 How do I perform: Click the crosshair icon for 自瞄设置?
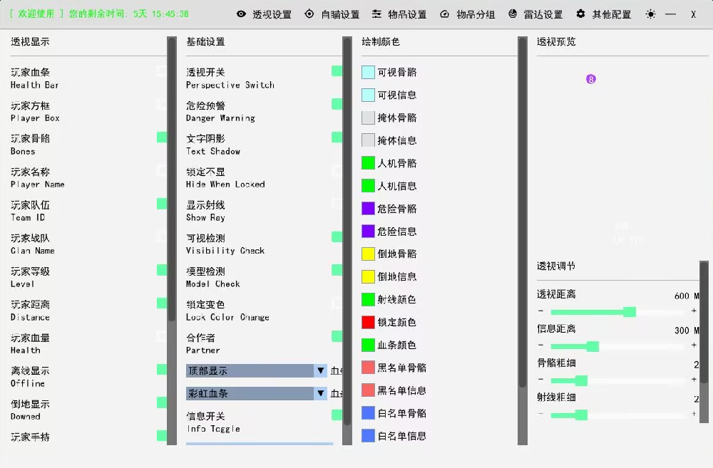click(x=309, y=14)
